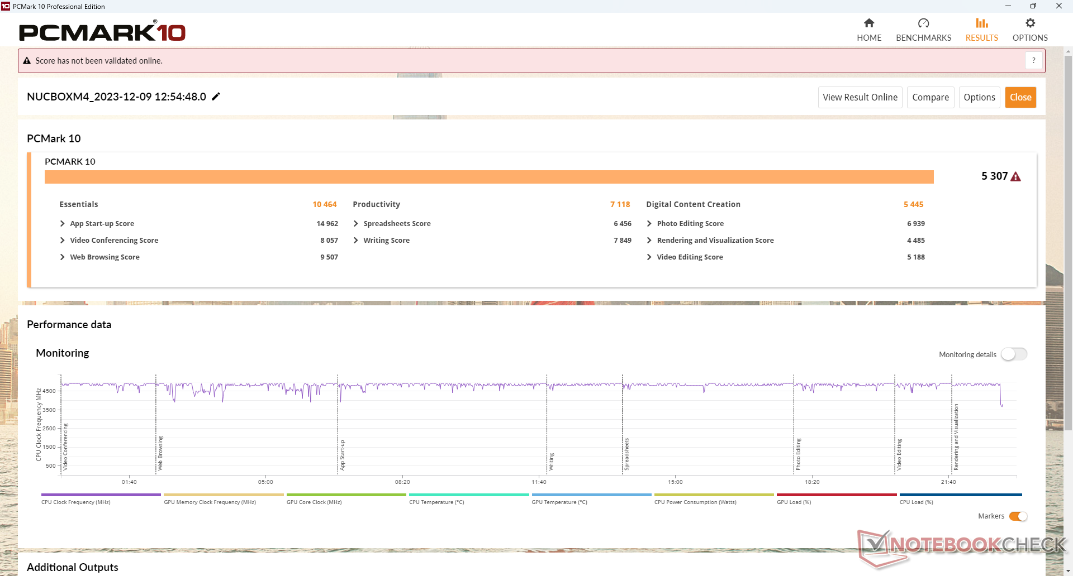
Task: Restore down the PCMark 10 window
Action: (x=1033, y=6)
